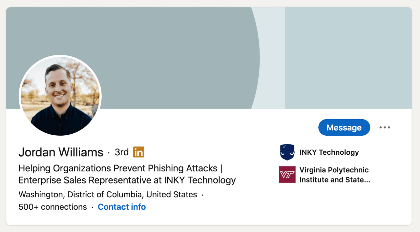View the 500+ connections list

point(52,207)
